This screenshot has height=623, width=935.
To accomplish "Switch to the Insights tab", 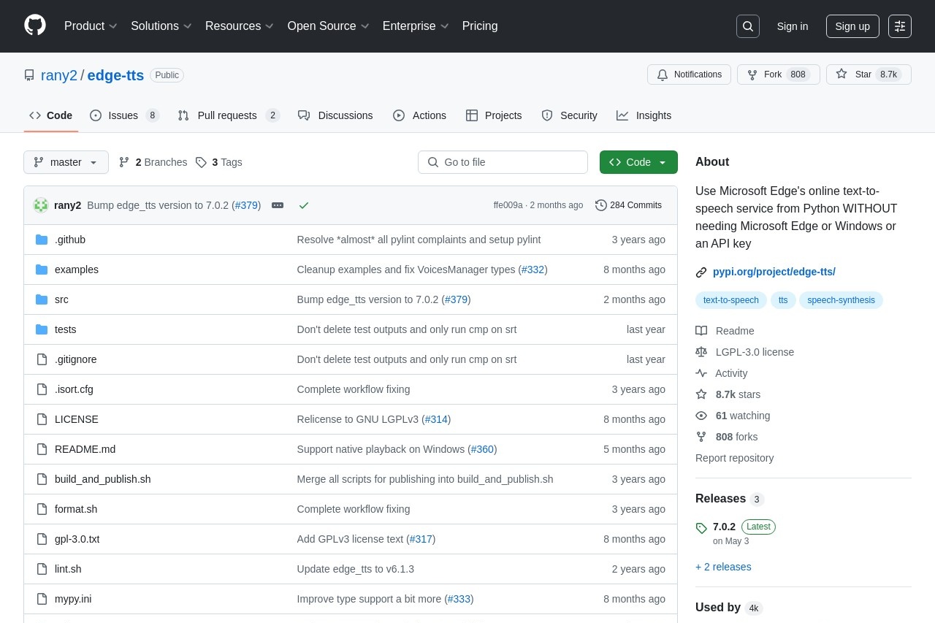I will [644, 115].
